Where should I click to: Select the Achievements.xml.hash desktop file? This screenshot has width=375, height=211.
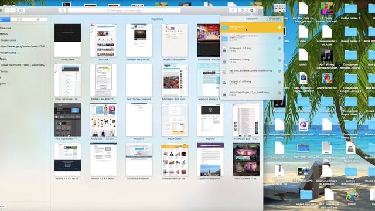click(x=327, y=32)
